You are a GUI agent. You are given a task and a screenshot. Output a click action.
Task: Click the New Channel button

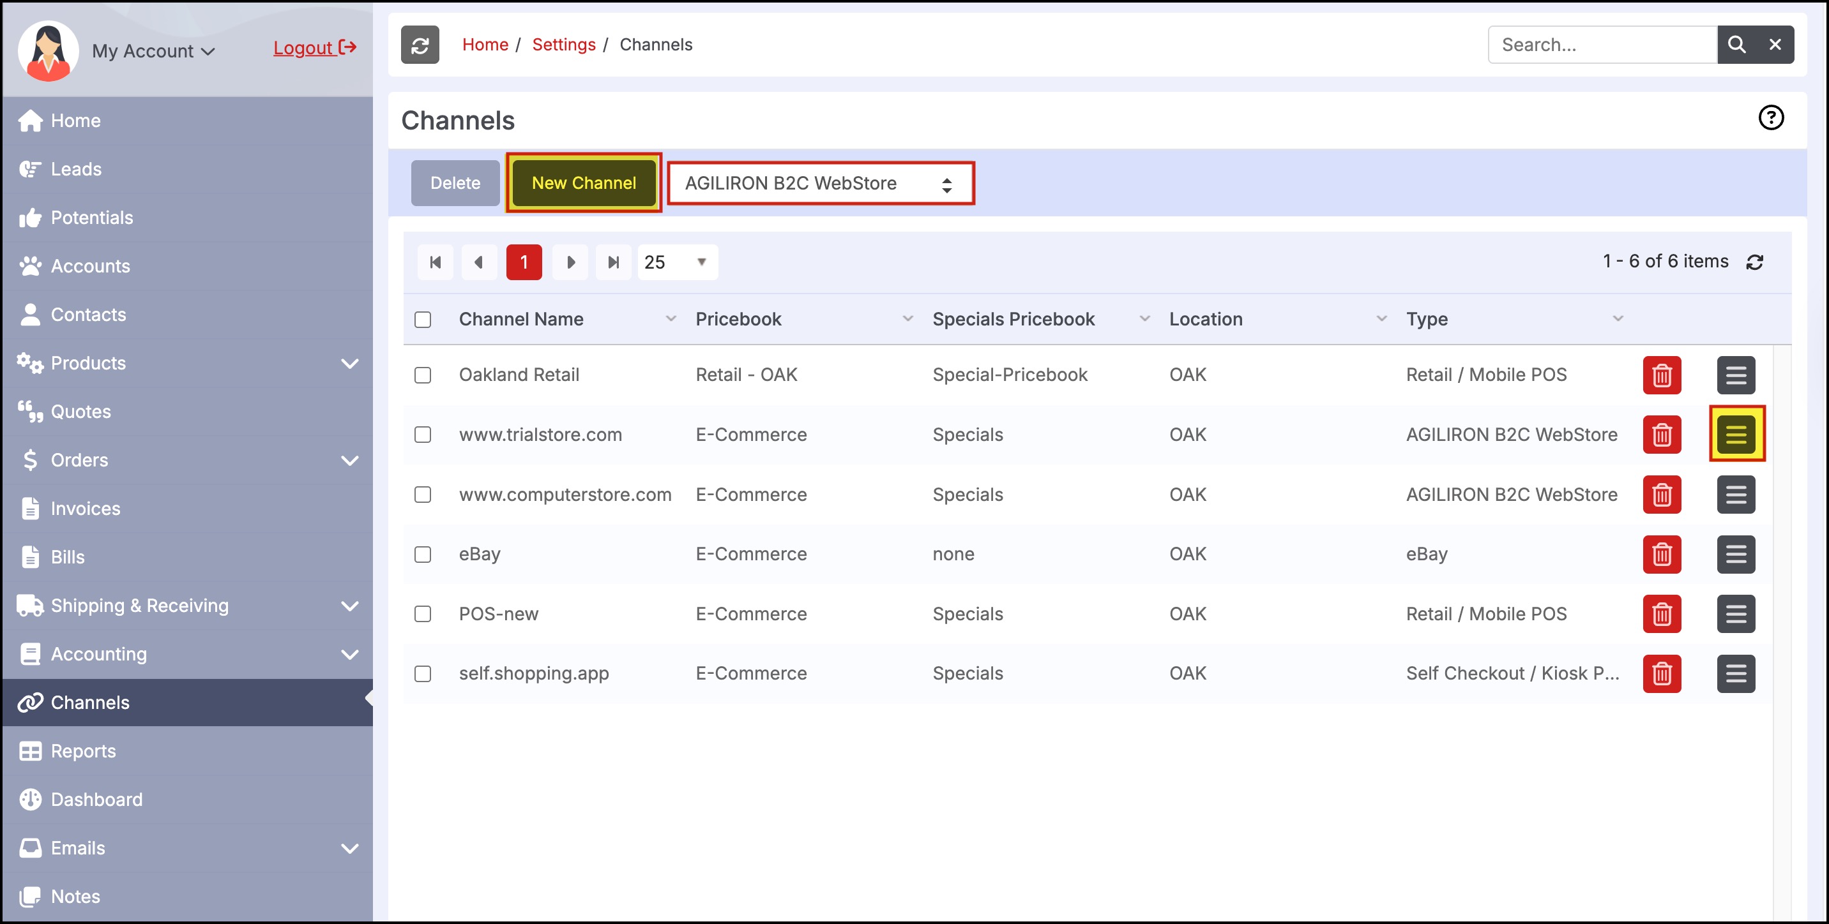[584, 183]
